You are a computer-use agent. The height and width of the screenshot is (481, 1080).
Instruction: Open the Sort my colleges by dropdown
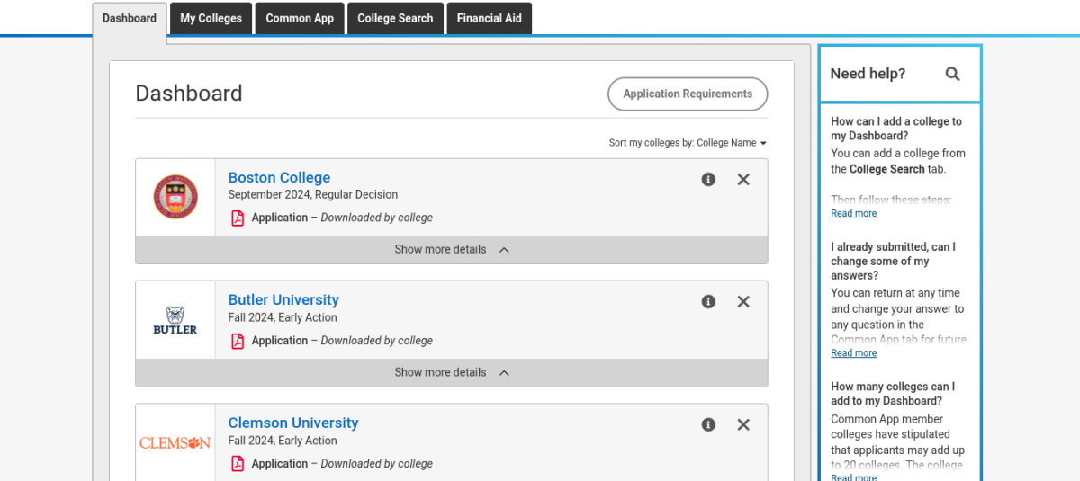pyautogui.click(x=688, y=143)
